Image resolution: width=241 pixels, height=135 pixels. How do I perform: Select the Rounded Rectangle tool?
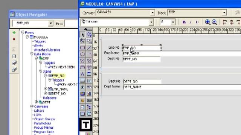pos(82,67)
